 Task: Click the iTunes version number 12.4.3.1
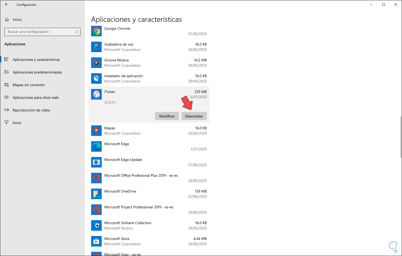(110, 102)
